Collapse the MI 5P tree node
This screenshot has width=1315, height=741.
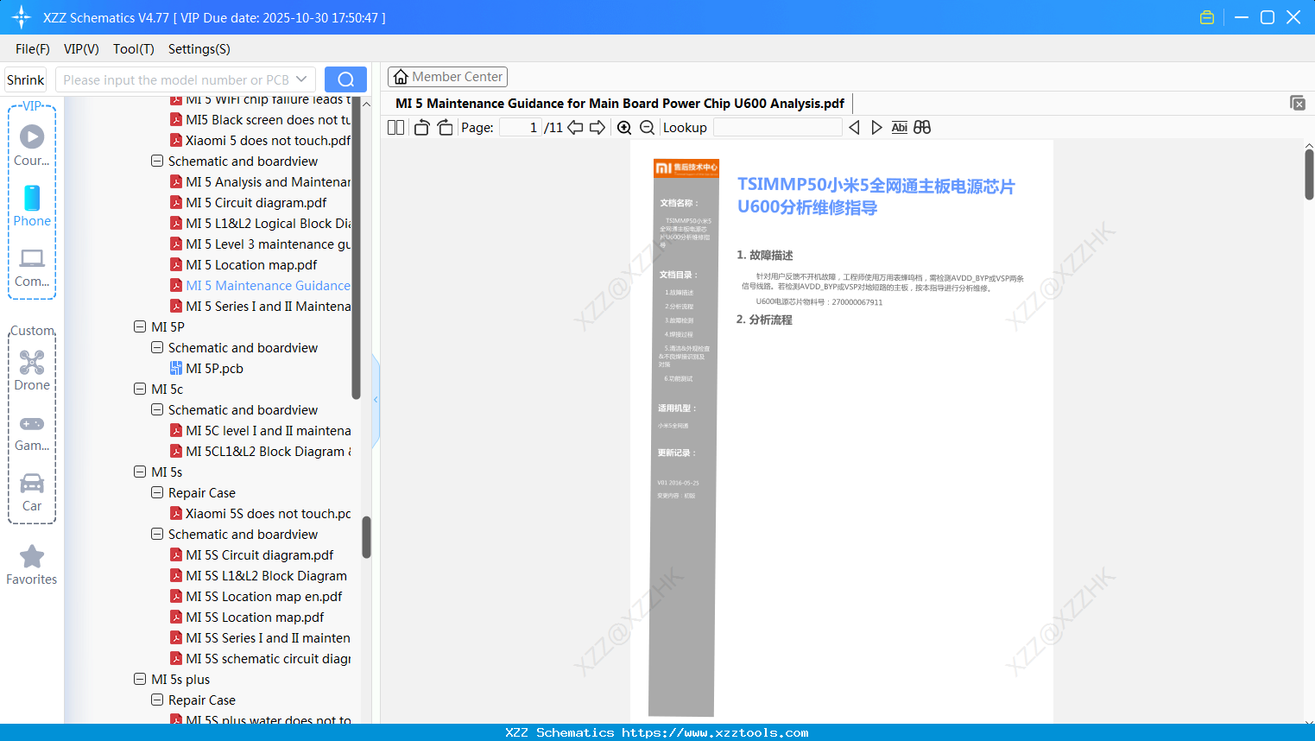coord(140,326)
